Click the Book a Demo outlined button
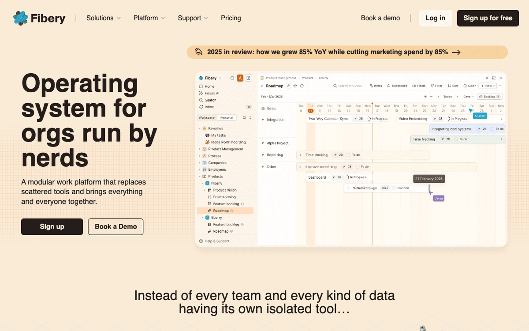The image size is (529, 331). (115, 226)
